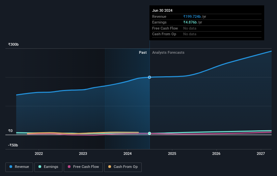Image resolution: width=277 pixels, height=176 pixels.
Task: Click the tooltip Free Cash Flow row label
Action: click(x=165, y=28)
